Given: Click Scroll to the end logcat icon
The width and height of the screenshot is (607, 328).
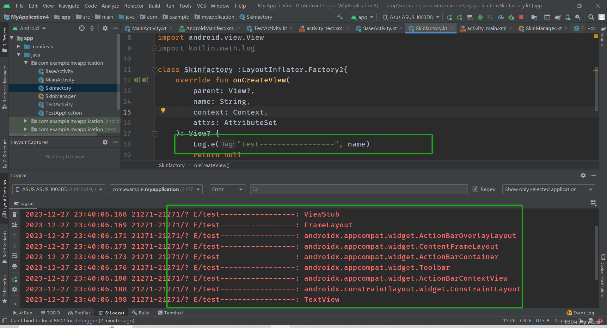Looking at the screenshot, I should click(15, 225).
